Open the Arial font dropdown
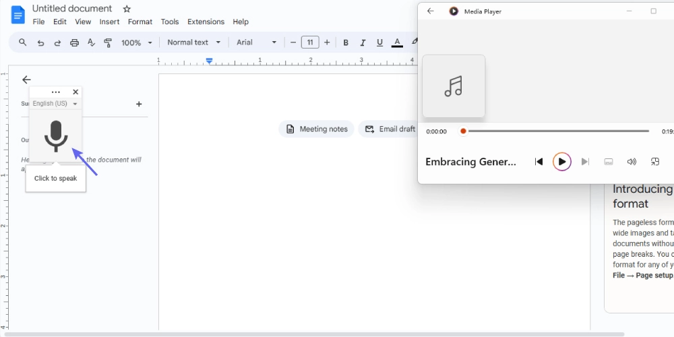 (256, 42)
